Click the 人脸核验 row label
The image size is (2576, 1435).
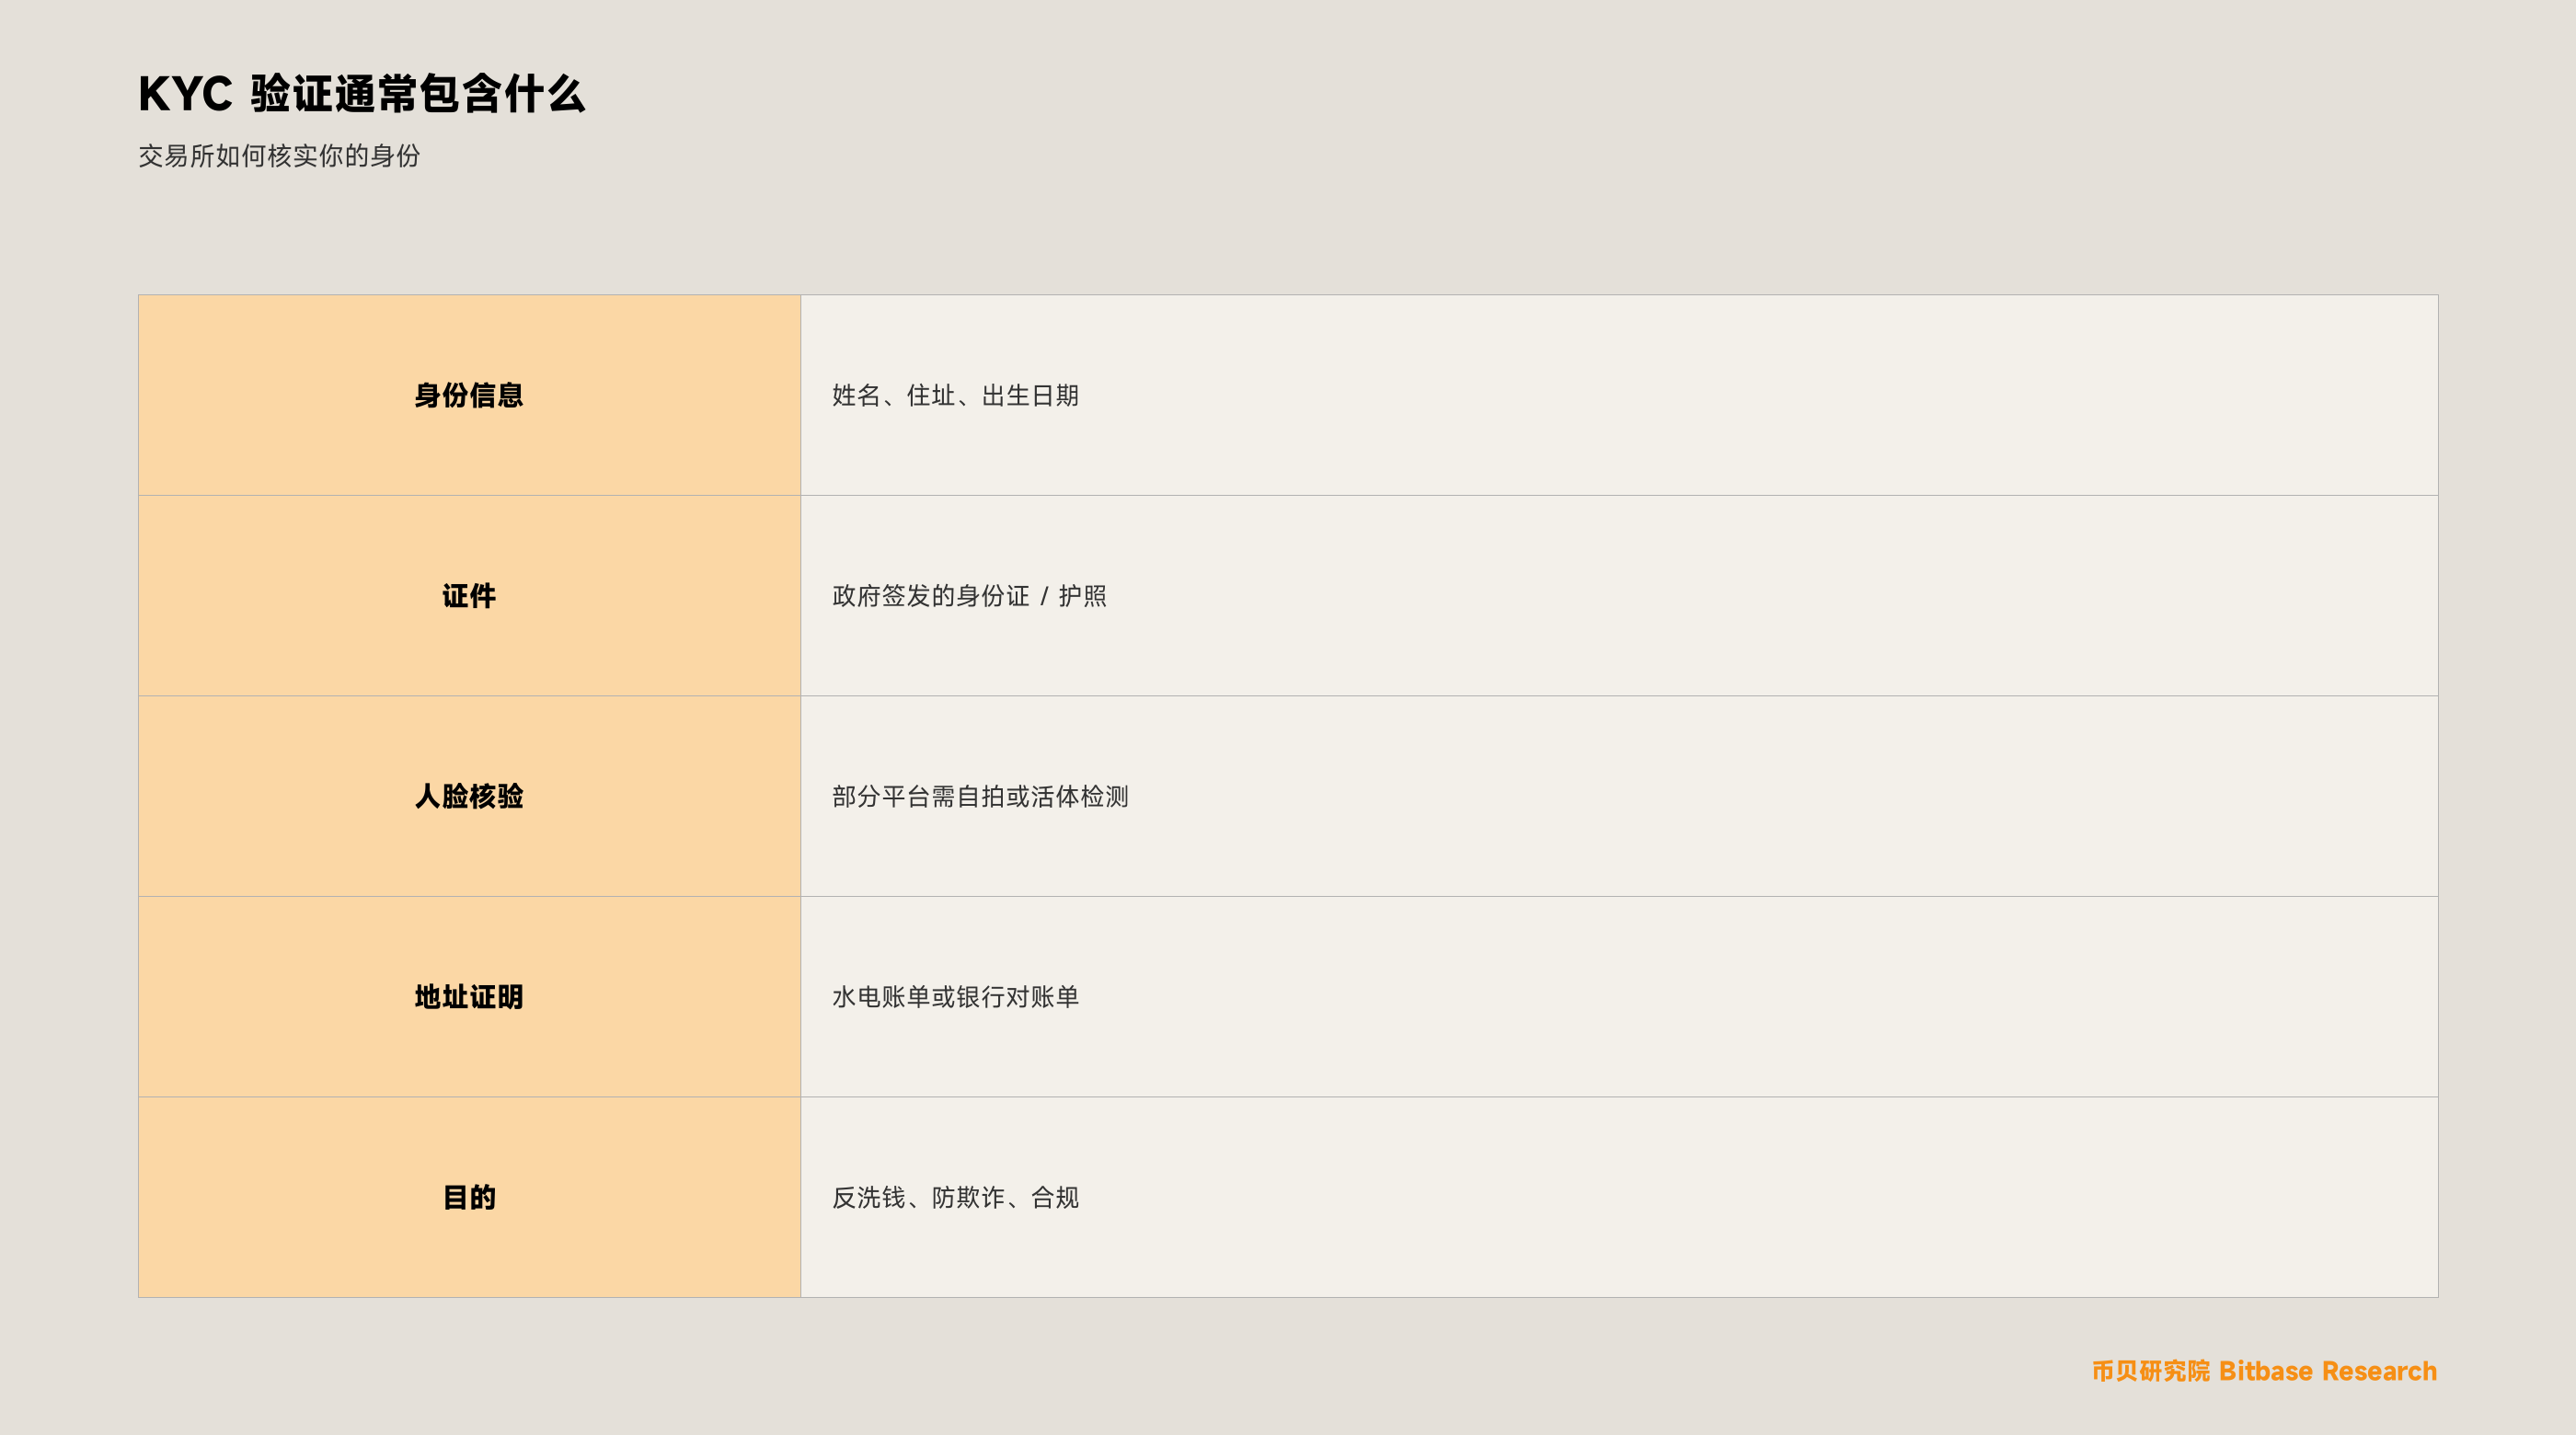(x=469, y=796)
